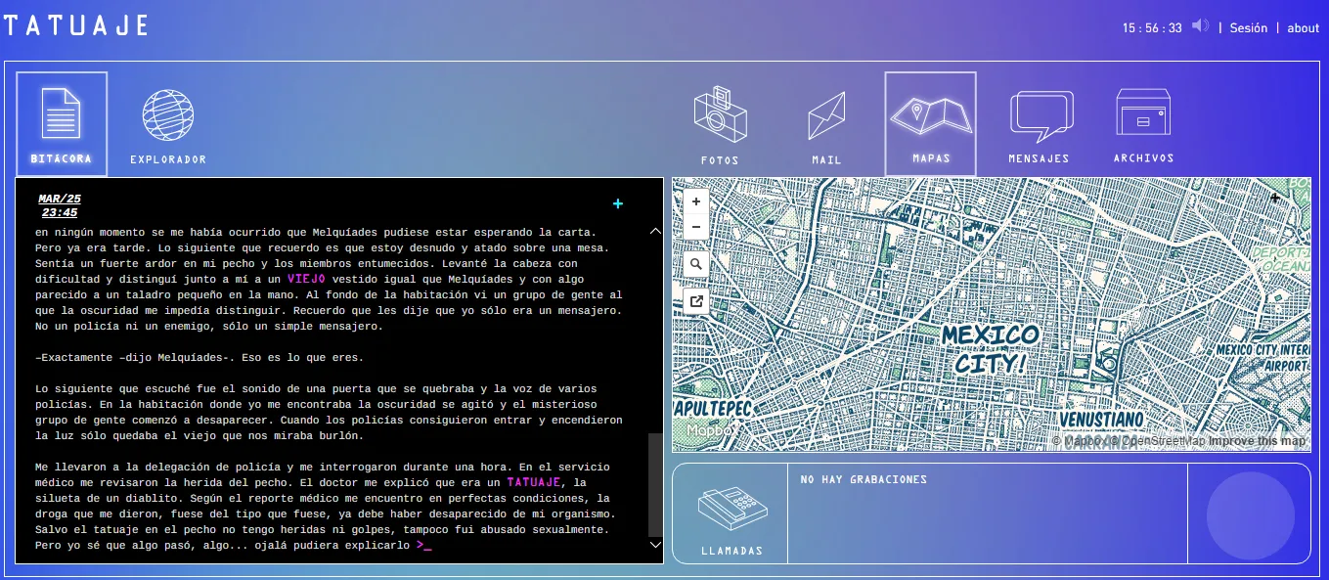Open the Bitácora document icon
This screenshot has width=1329, height=580.
[61, 114]
